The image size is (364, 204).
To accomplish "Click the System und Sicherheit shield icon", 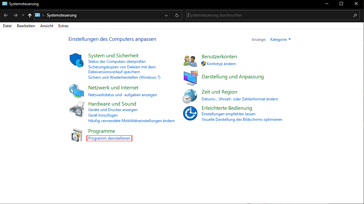I will click(76, 61).
